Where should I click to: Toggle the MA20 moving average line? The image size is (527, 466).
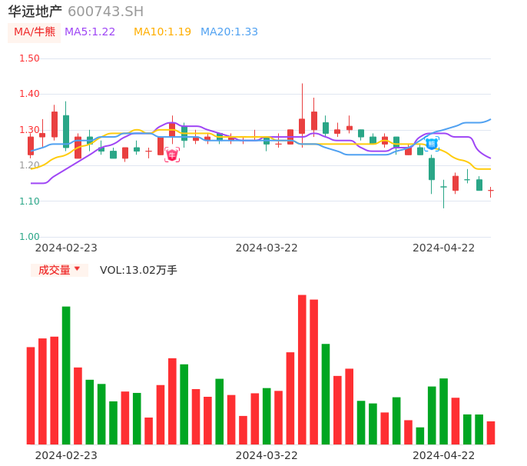[229, 32]
